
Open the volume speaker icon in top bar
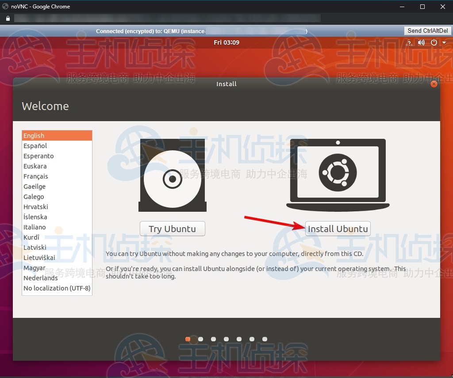(x=421, y=42)
